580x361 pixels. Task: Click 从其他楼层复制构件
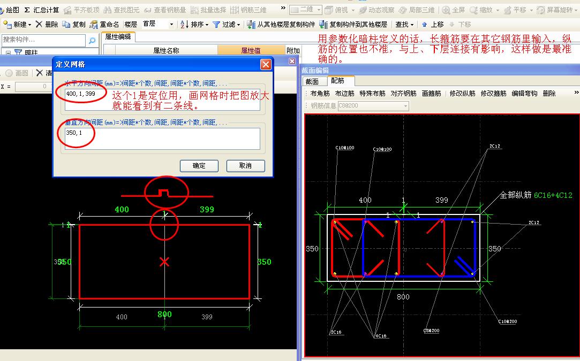click(x=281, y=25)
